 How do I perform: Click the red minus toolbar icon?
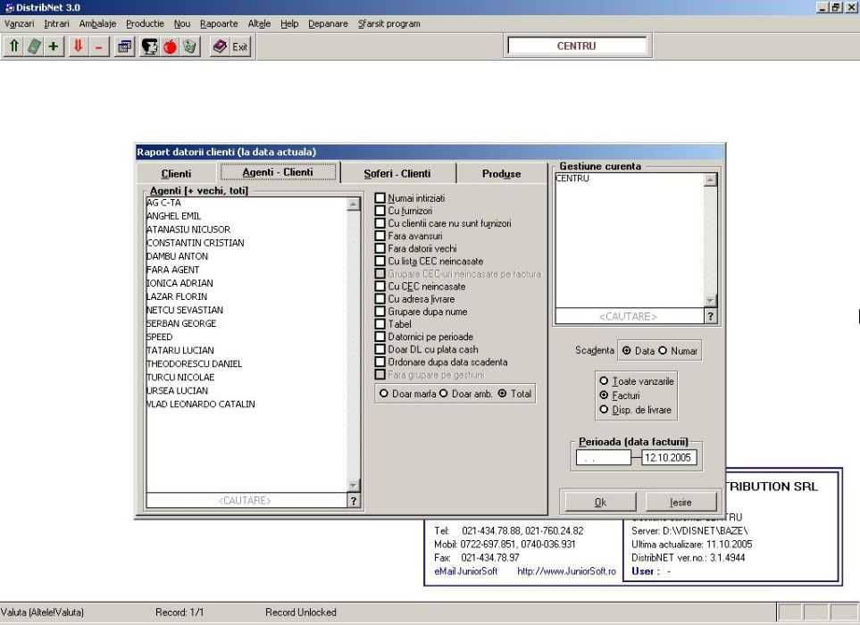click(98, 46)
